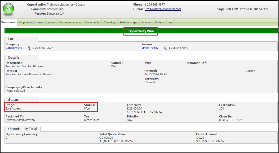Screen dimensions: 279x153
Task: Click the Territory value 'US West'
Action: pos(150,82)
